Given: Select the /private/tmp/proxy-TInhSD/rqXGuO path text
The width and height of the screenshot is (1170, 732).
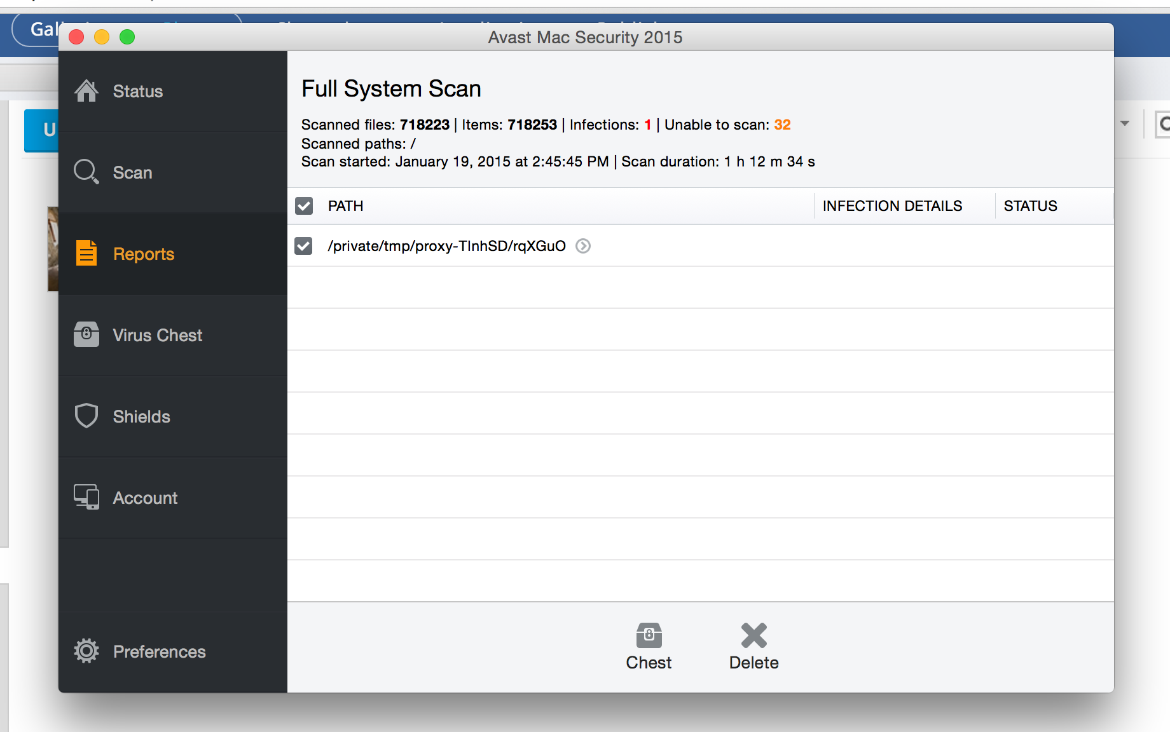Looking at the screenshot, I should (446, 246).
